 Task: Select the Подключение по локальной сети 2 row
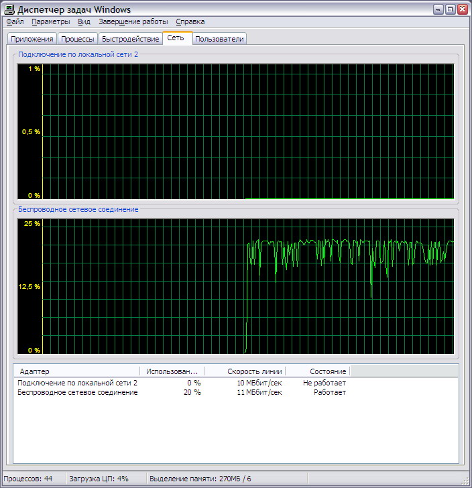click(x=182, y=383)
